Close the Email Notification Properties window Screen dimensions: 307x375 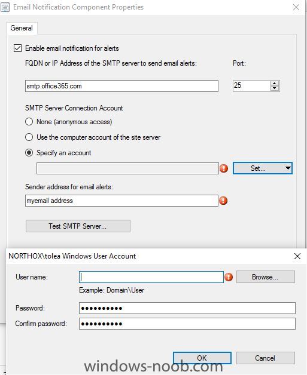tap(296, 7)
